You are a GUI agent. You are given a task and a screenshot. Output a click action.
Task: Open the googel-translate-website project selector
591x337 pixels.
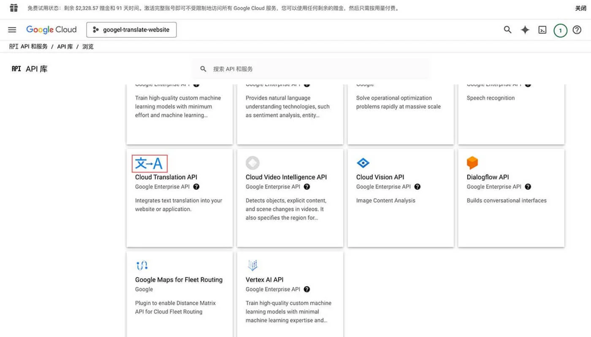(131, 29)
